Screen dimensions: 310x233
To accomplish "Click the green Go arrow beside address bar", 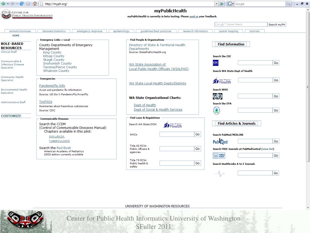I will tap(222, 4).
